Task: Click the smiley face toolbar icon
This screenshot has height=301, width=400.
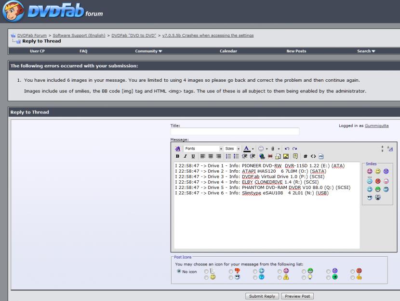Action: click(x=261, y=149)
